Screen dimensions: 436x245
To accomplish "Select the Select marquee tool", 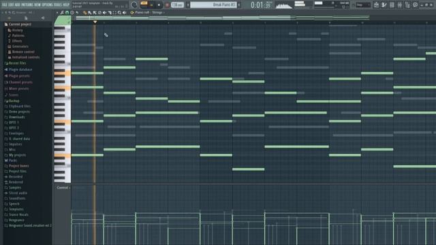I will (x=115, y=12).
